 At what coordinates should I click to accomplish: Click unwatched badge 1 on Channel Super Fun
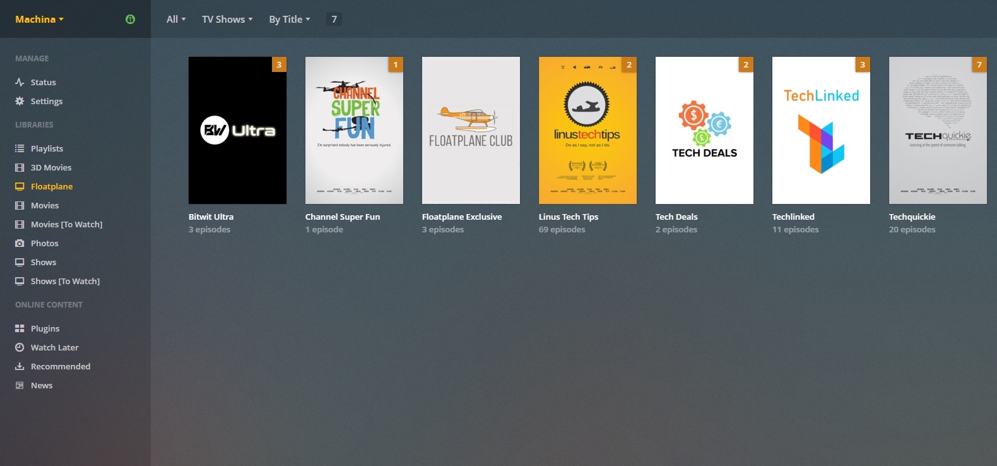pyautogui.click(x=396, y=64)
